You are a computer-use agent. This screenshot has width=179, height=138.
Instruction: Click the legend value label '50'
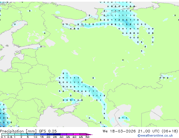87,137
